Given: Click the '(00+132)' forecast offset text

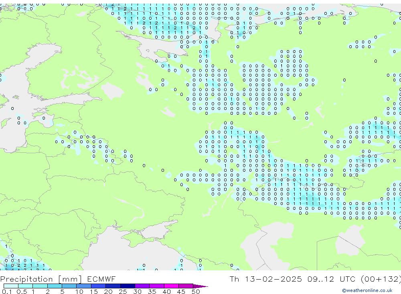Looking at the screenshot, I should [381, 279].
